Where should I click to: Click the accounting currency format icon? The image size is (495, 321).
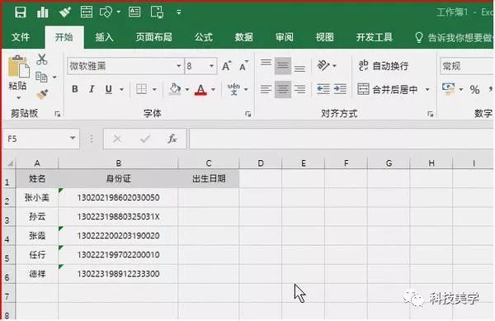(x=449, y=89)
